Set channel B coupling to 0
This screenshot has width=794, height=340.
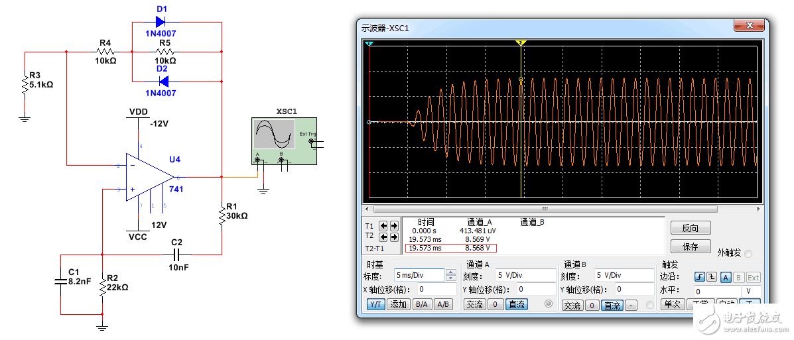(592, 306)
